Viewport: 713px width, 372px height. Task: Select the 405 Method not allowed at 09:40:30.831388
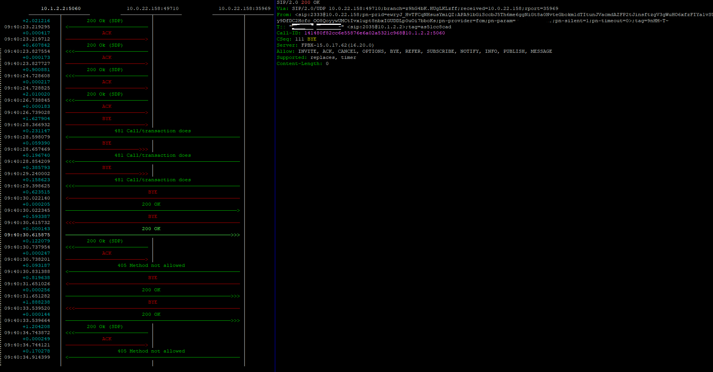coord(151,265)
